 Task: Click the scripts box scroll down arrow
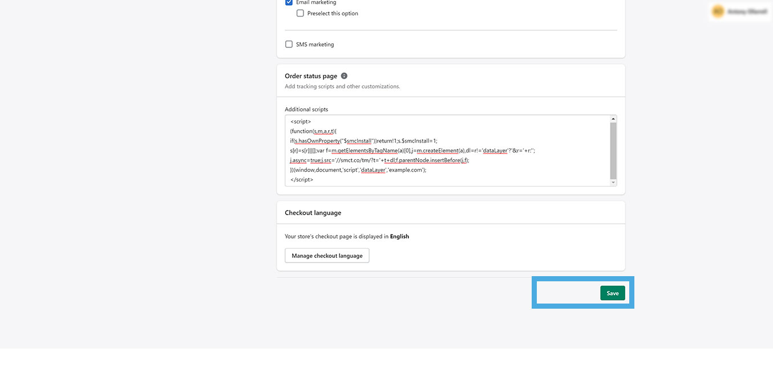click(613, 183)
